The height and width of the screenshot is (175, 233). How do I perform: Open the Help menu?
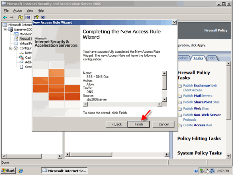pos(41,10)
